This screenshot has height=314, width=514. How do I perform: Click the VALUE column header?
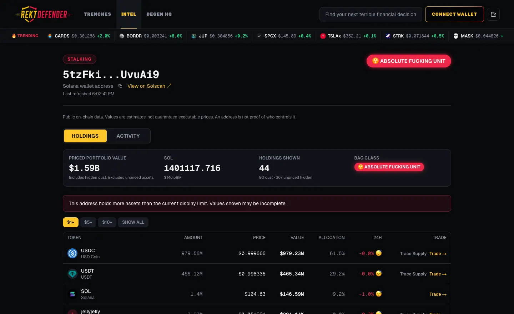(x=297, y=238)
